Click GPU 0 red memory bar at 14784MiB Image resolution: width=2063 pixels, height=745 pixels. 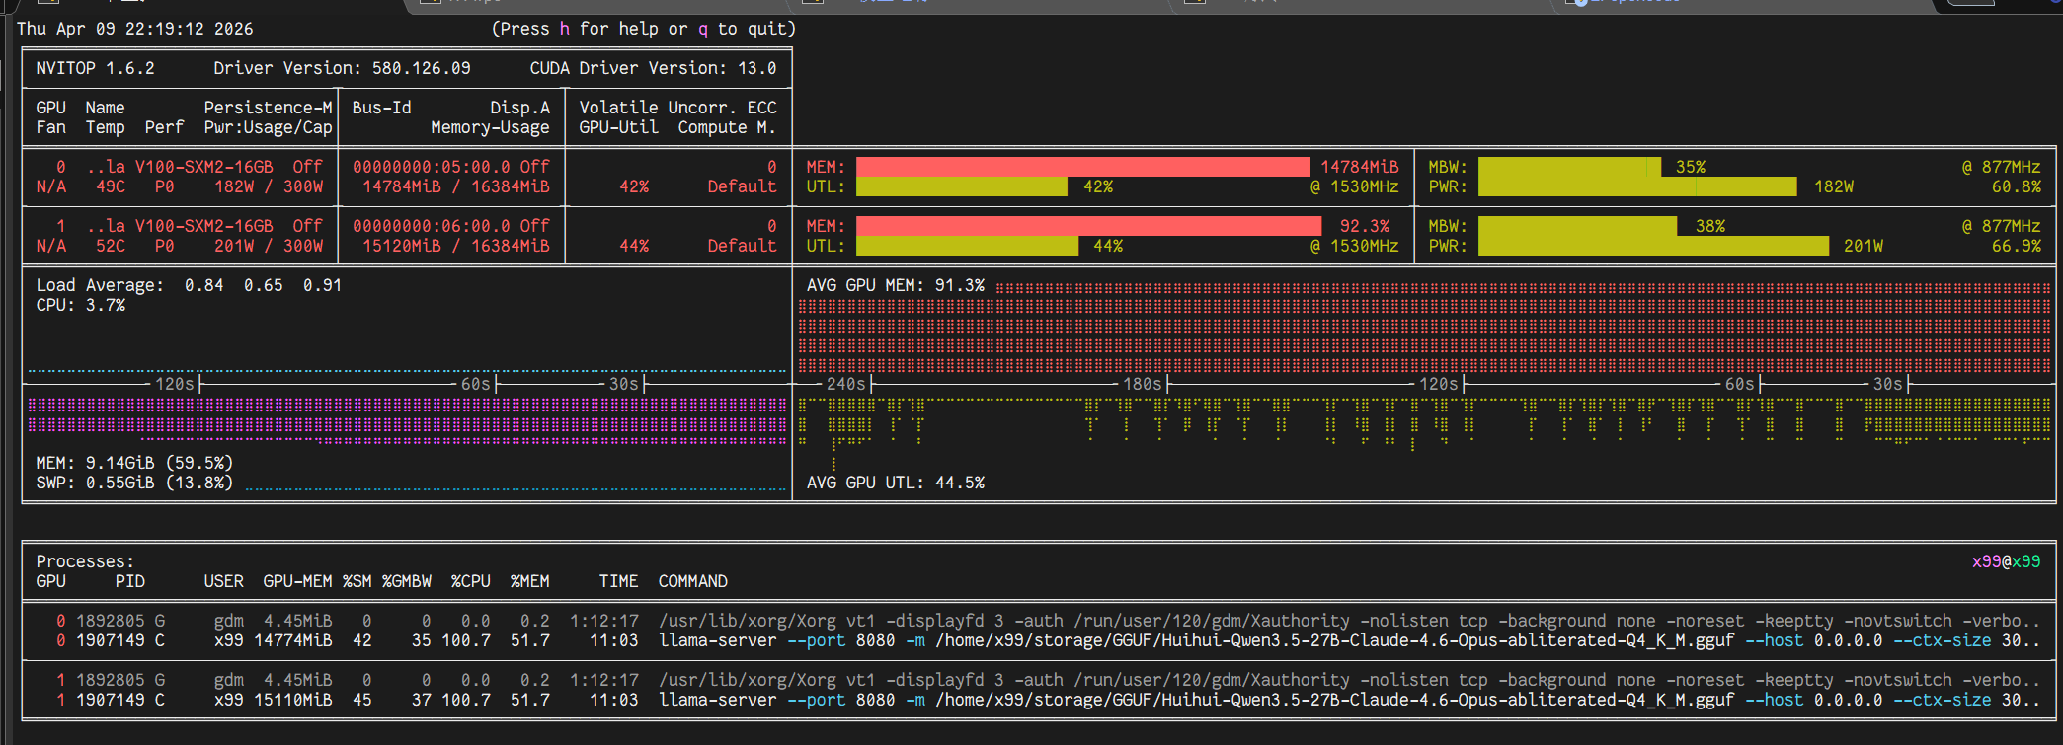(x=1081, y=167)
